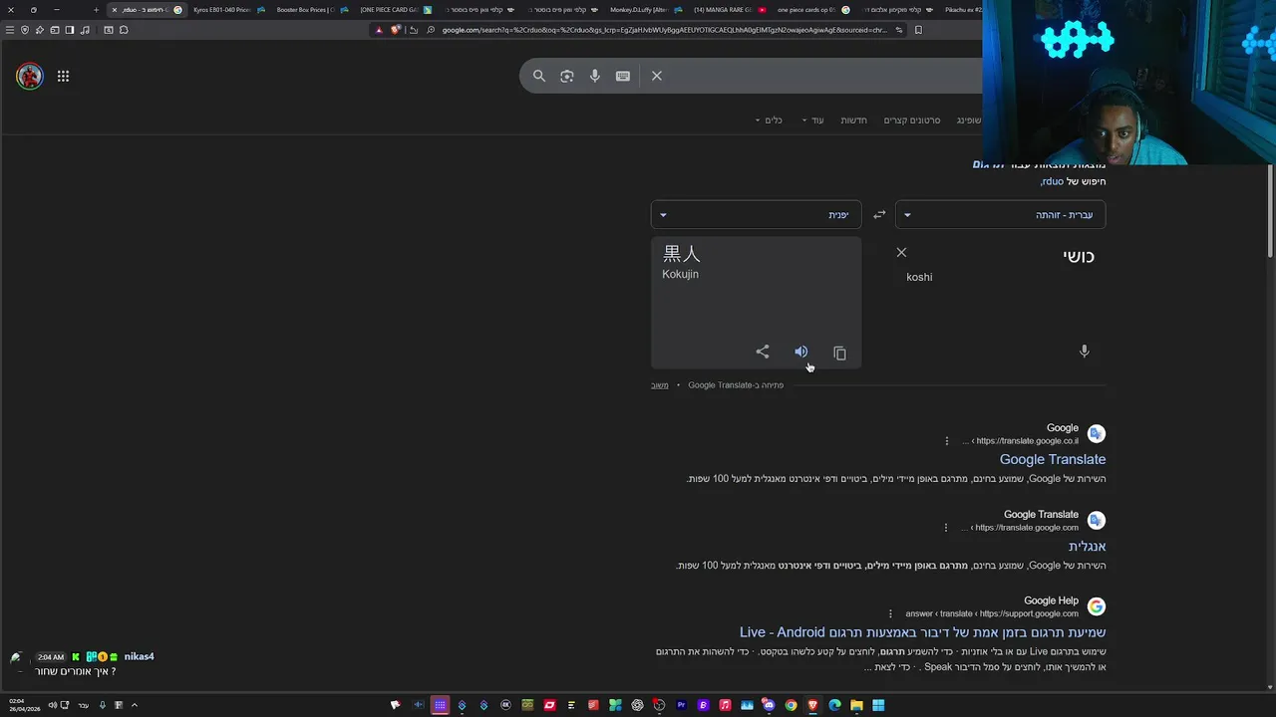
Task: Click the Google Help result favicon
Action: pyautogui.click(x=1097, y=606)
